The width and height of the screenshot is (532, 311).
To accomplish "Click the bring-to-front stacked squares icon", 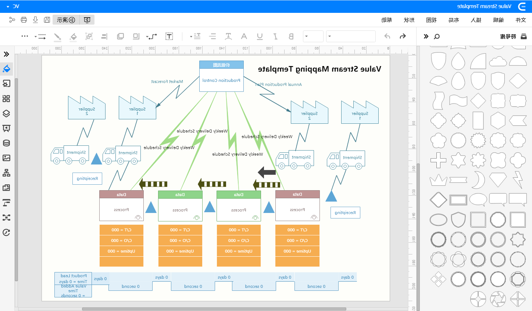I will pyautogui.click(x=120, y=36).
